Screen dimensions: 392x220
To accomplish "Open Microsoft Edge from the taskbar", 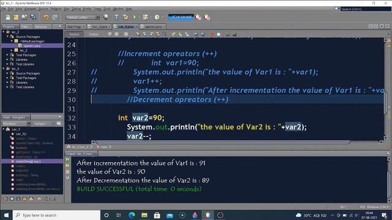I will pyautogui.click(x=132, y=215).
